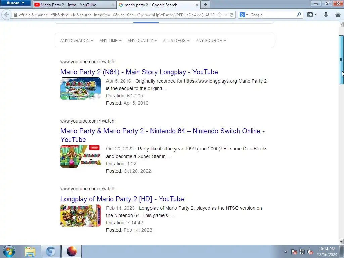This screenshot has width=344, height=258.
Task: Click the Duration: 6:27:05 text
Action: coord(125,96)
